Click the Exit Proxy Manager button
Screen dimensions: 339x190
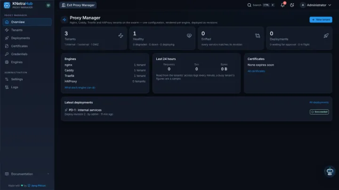78,5
